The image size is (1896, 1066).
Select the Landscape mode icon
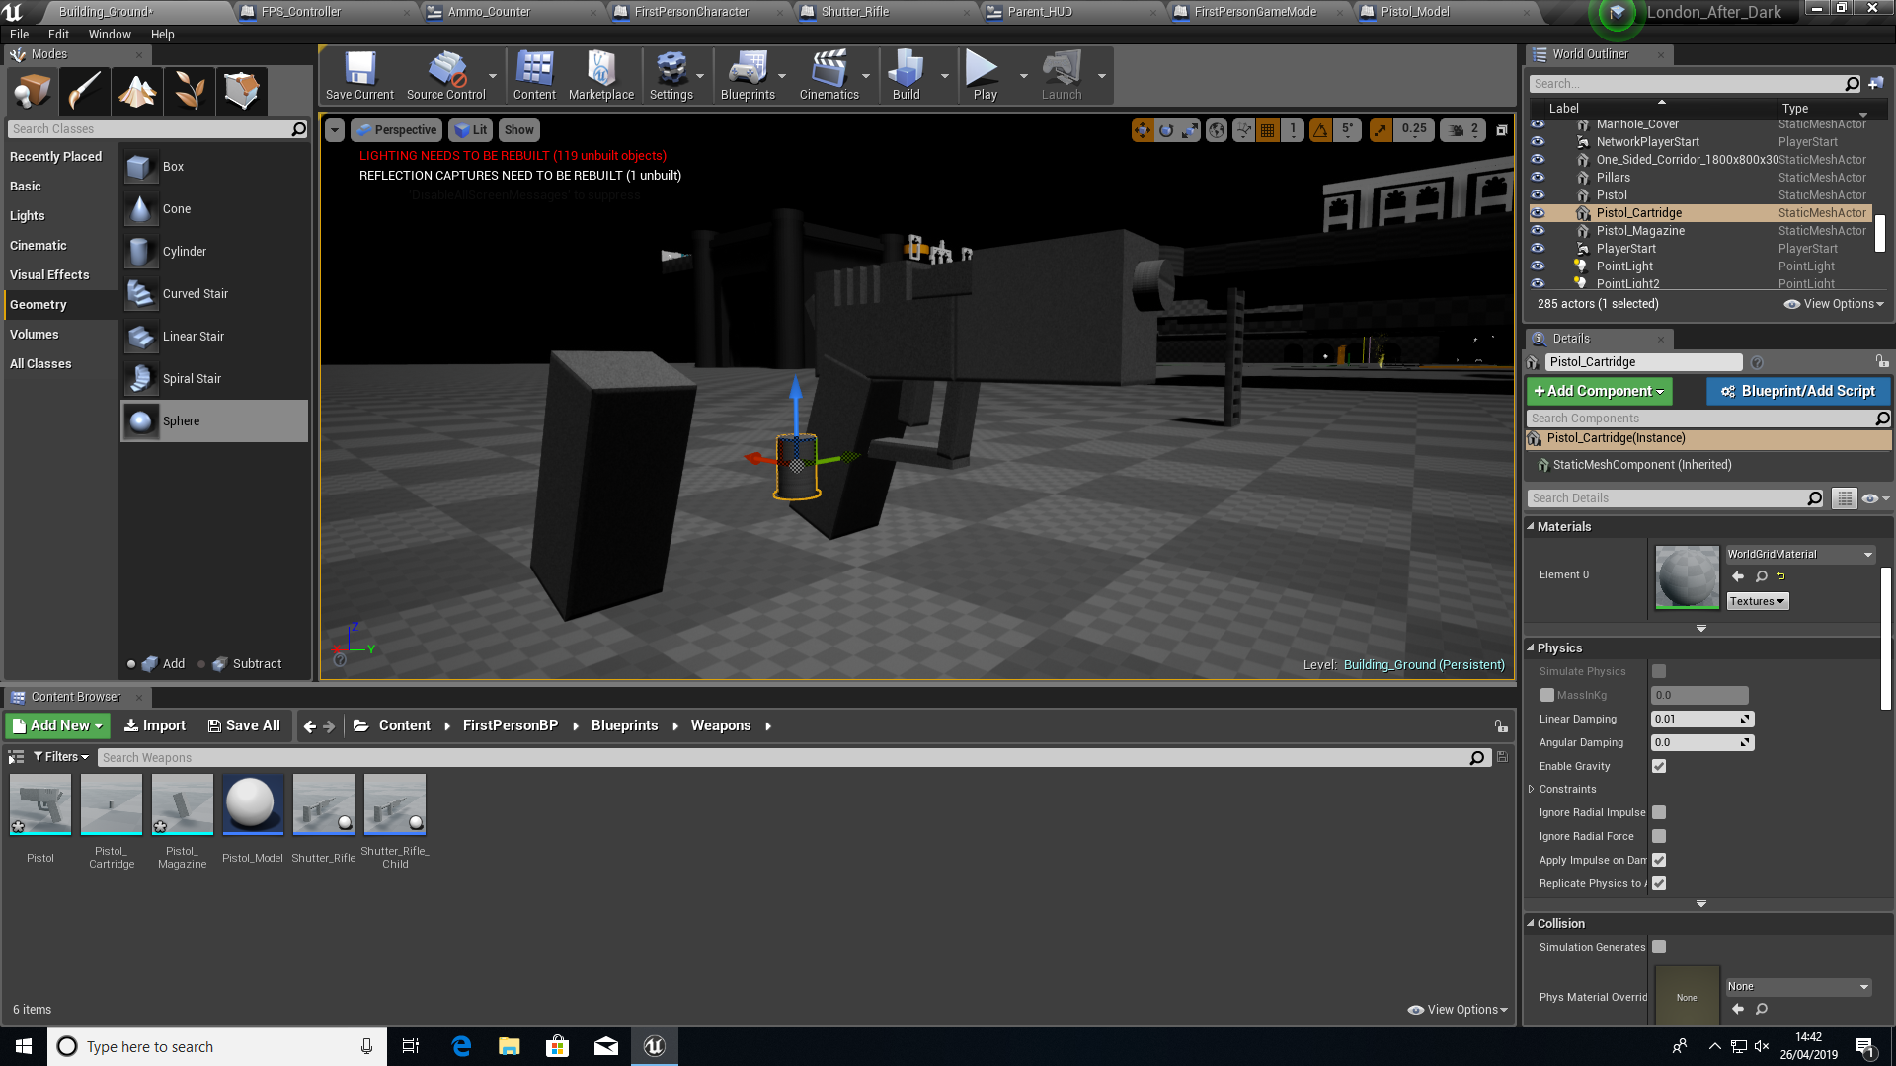[137, 91]
